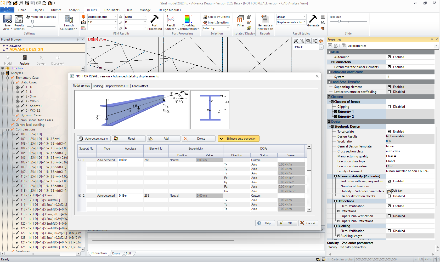Open the Default view dropdown

point(321,47)
